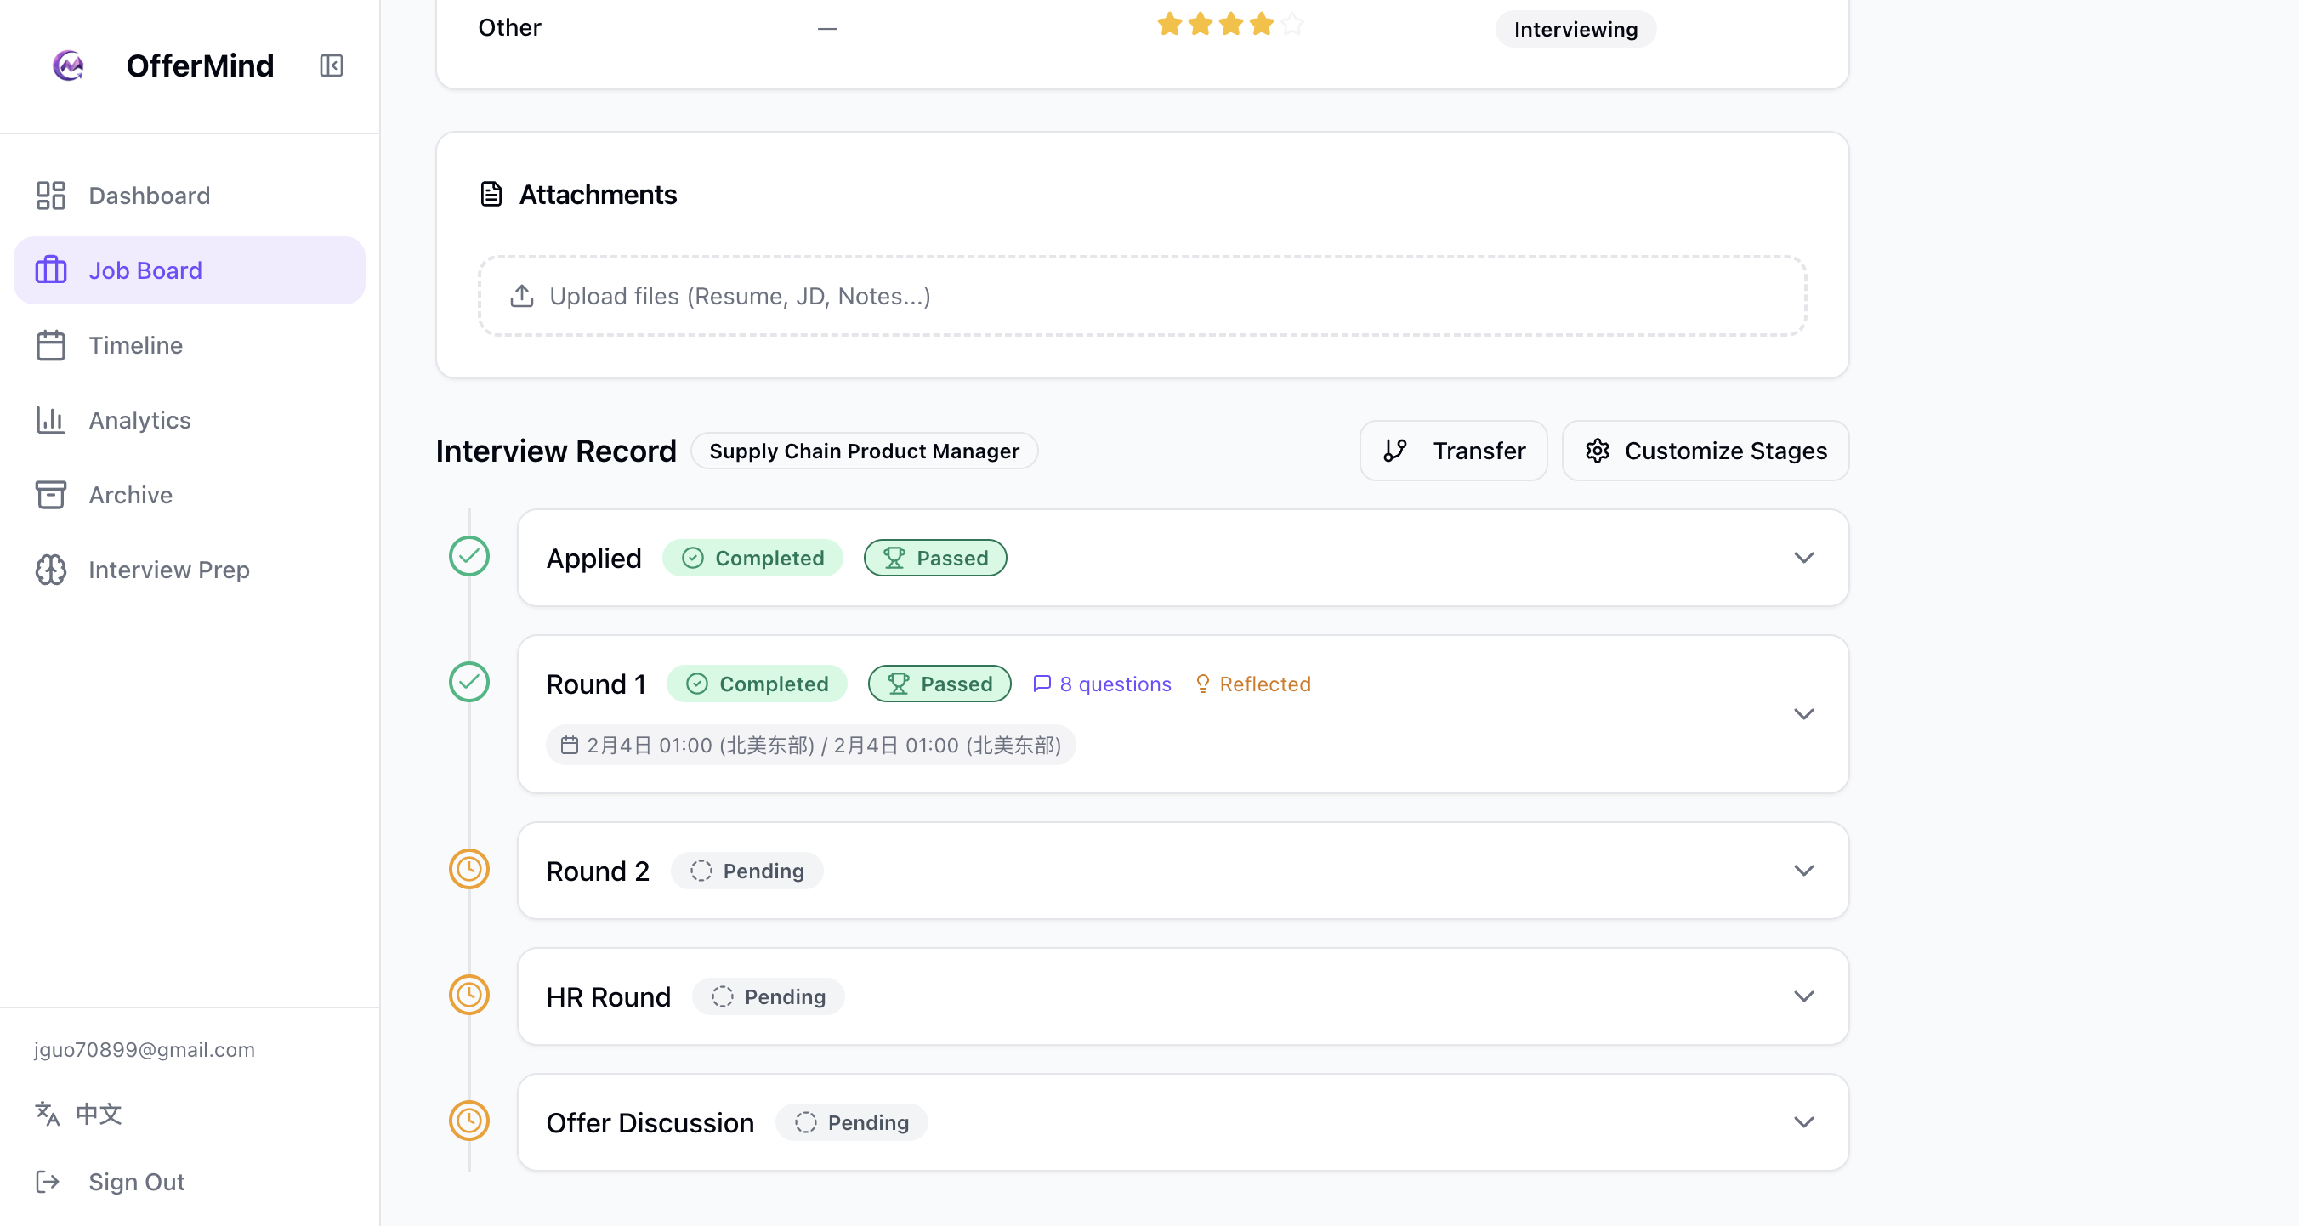Expand the Offer Discussion chevron
This screenshot has height=1226, width=2299.
click(1803, 1121)
